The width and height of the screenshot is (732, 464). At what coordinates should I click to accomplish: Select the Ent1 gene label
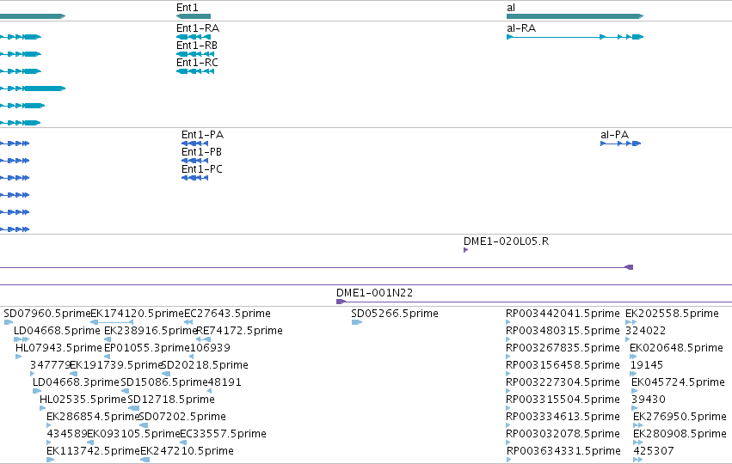point(188,8)
